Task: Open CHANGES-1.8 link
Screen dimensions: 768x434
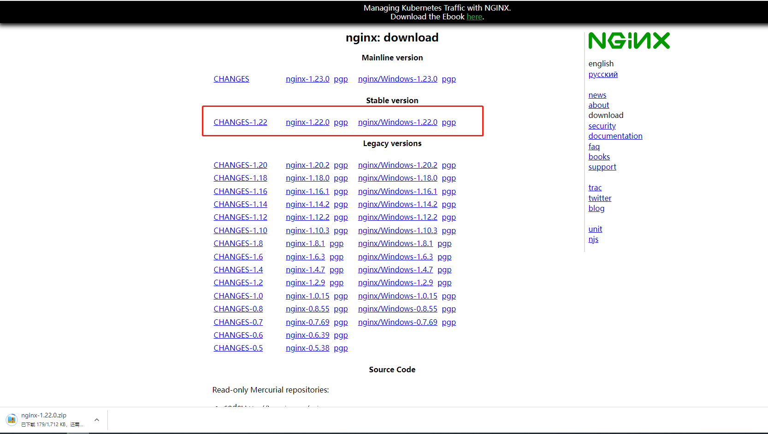Action: [238, 243]
